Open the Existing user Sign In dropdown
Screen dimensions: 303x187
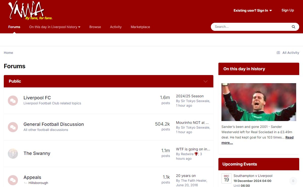252,10
